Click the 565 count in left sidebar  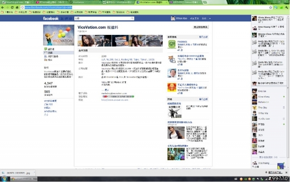coord(47,92)
